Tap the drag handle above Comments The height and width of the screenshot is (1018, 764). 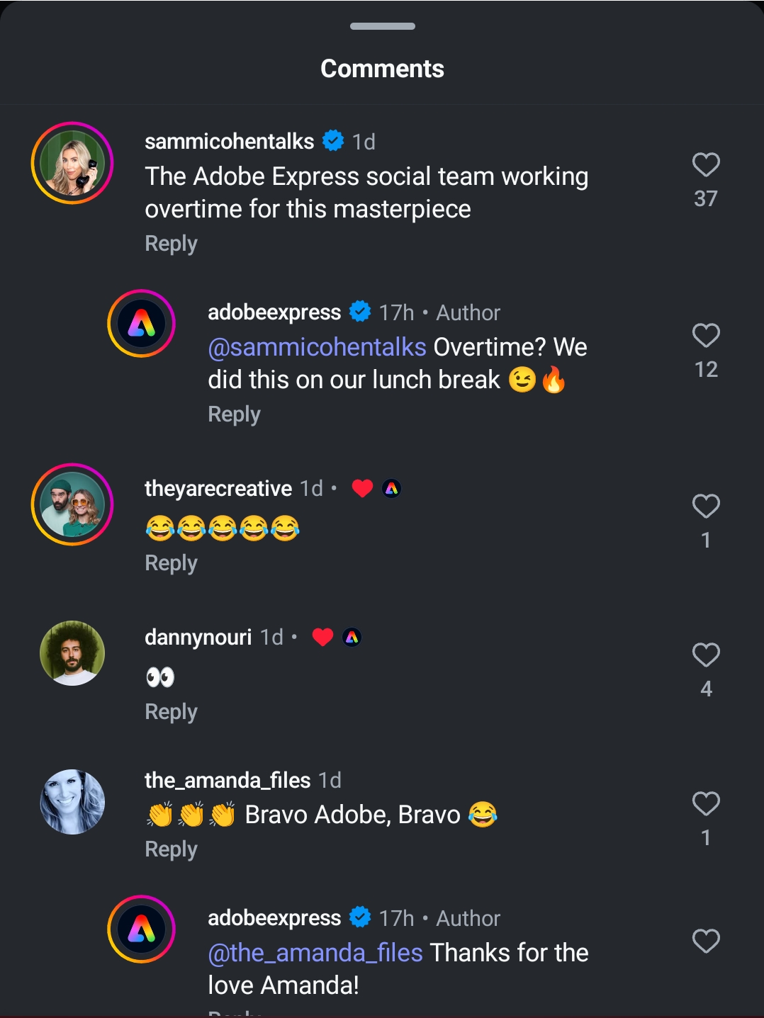[382, 27]
